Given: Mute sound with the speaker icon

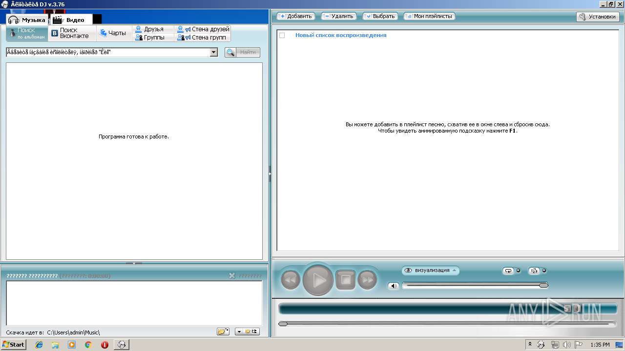Looking at the screenshot, I should pyautogui.click(x=394, y=286).
